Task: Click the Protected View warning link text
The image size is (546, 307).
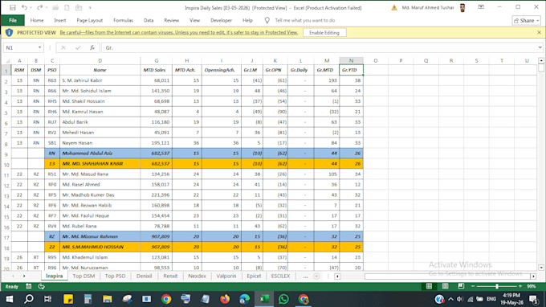Action: tap(179, 32)
